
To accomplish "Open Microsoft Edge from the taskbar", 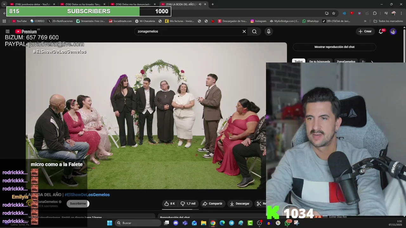I will [222, 223].
